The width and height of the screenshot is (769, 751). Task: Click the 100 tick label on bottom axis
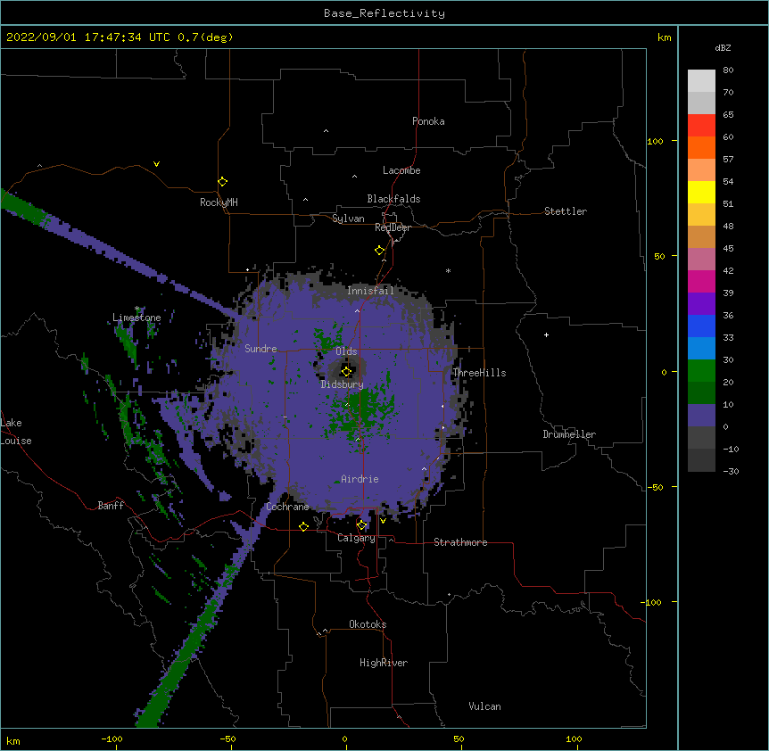tap(574, 739)
